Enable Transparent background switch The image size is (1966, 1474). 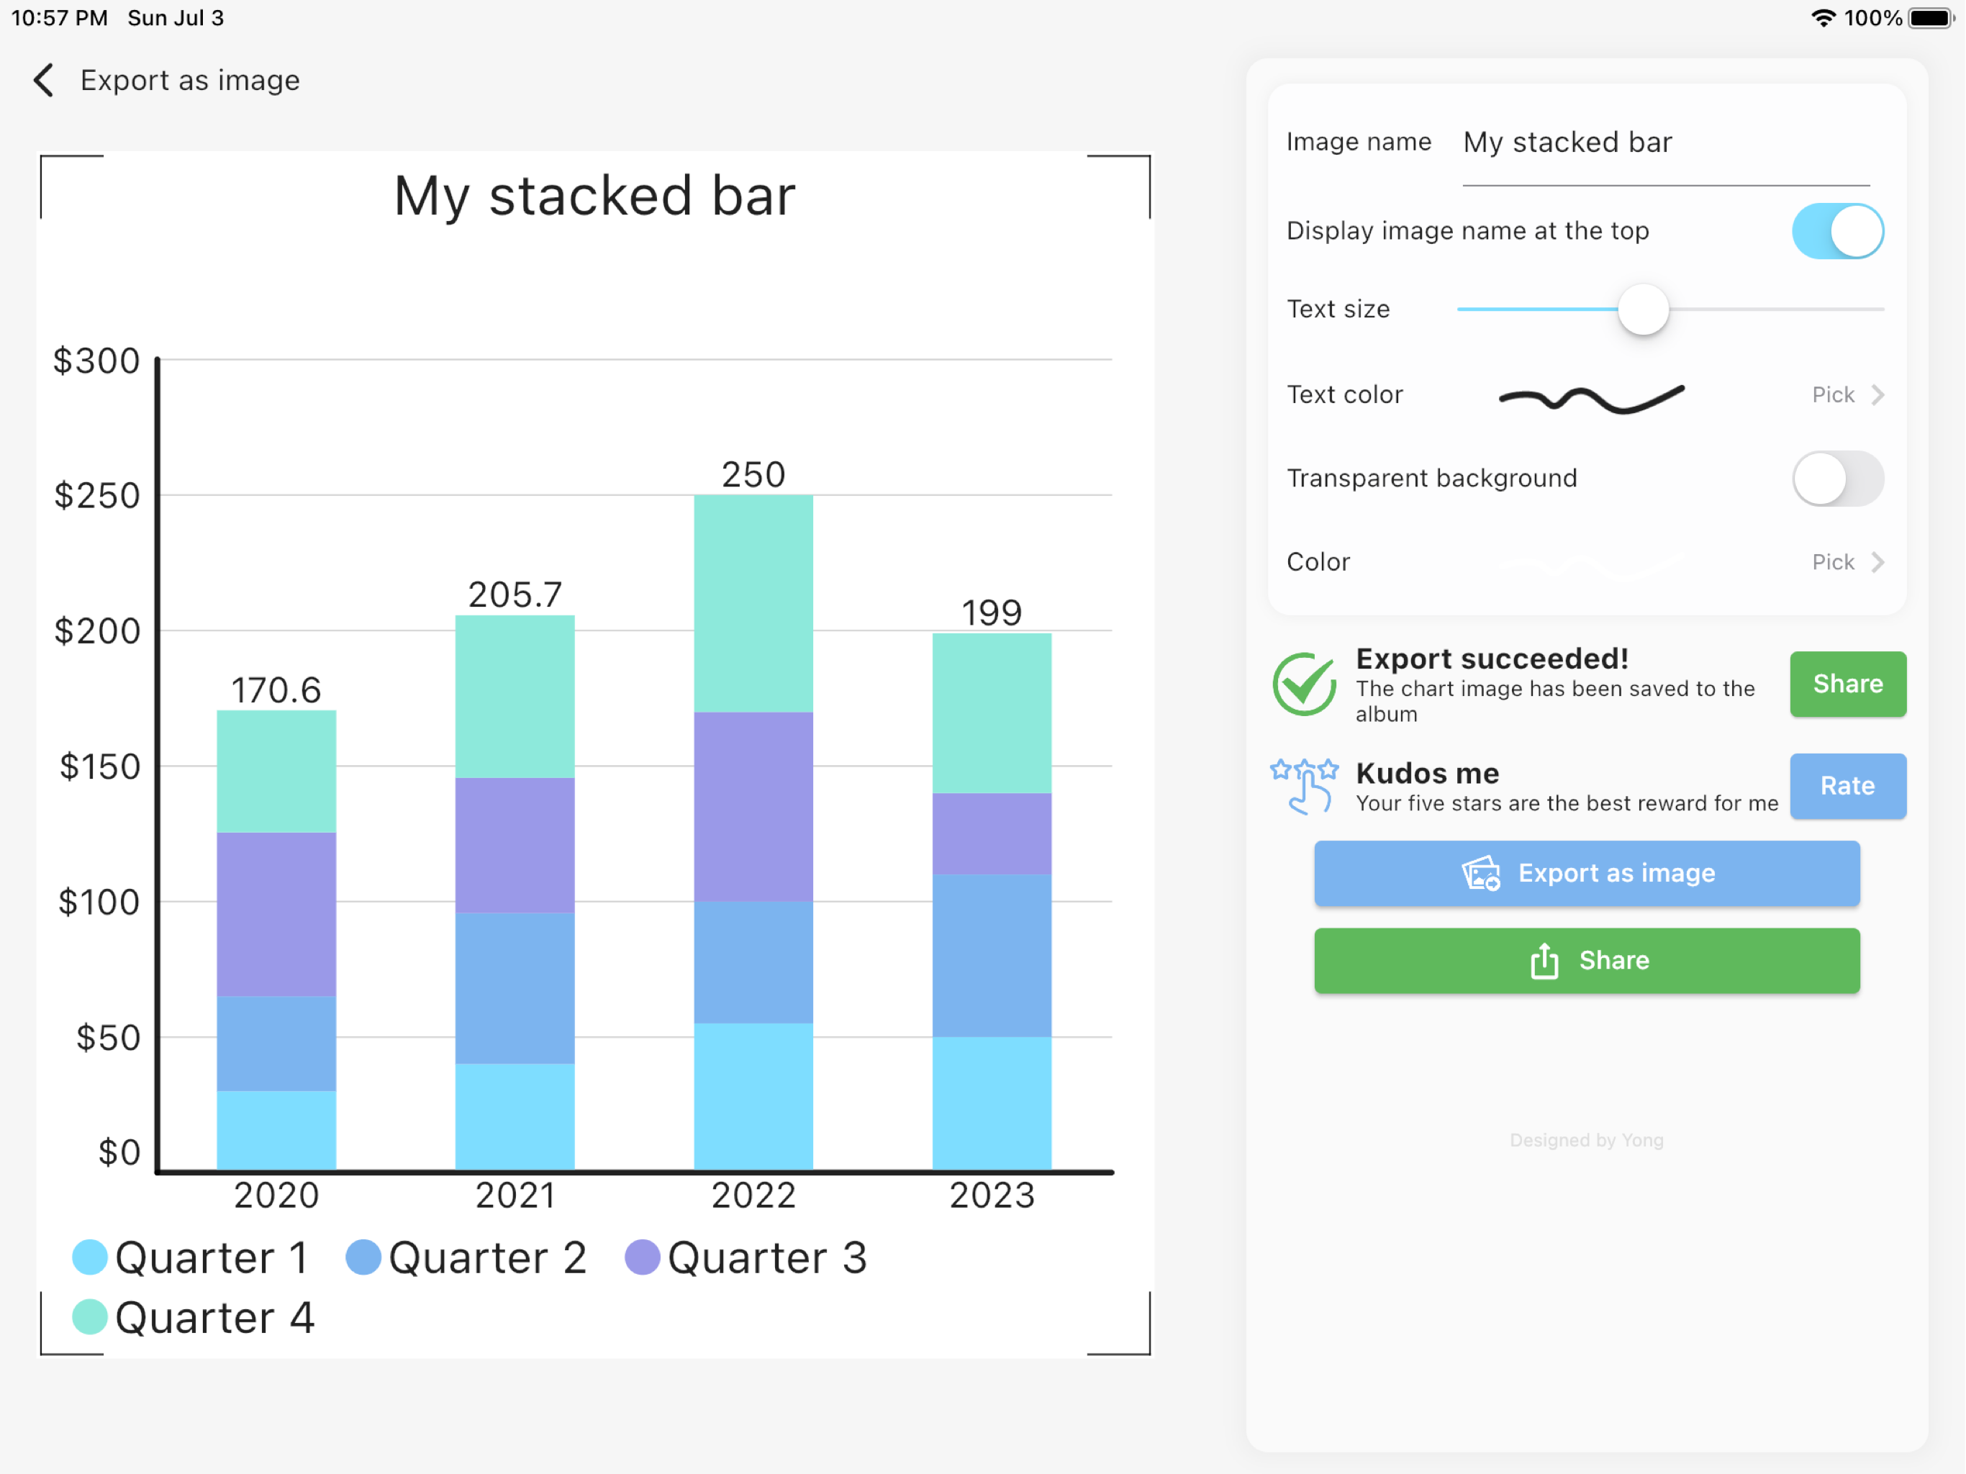point(1837,479)
